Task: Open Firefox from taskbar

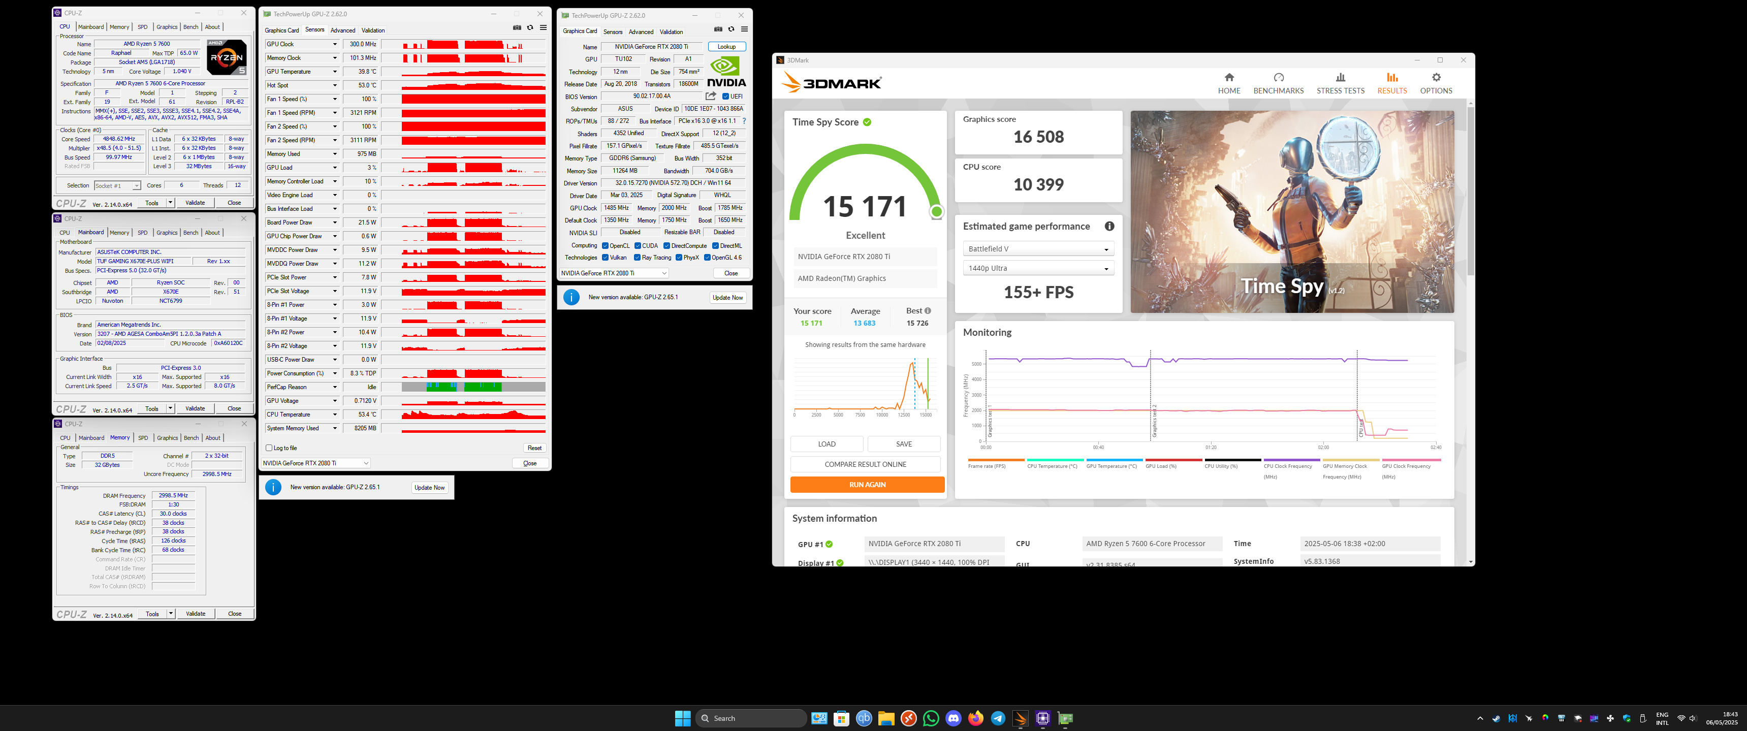Action: tap(976, 718)
